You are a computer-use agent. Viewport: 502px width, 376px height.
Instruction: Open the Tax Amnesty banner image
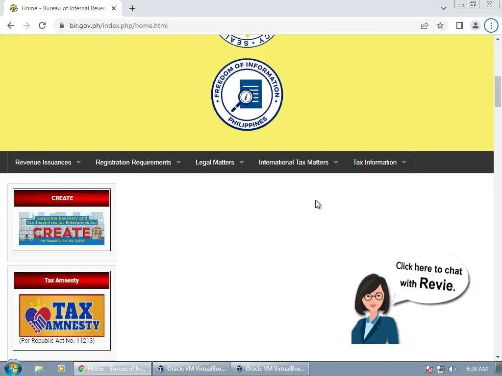click(x=62, y=315)
